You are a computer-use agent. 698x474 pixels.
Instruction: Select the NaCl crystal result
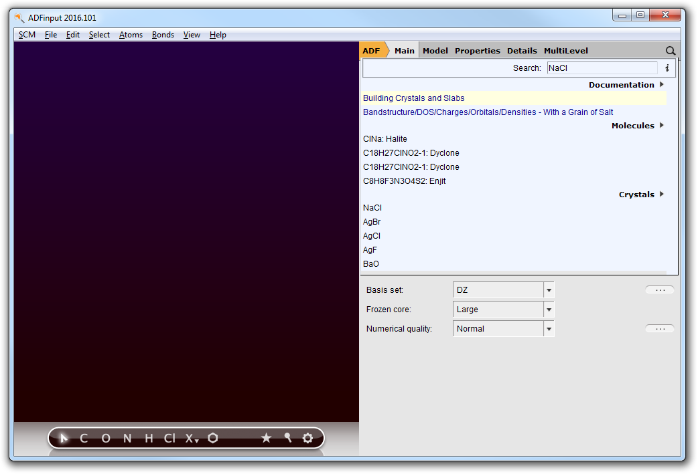click(372, 208)
